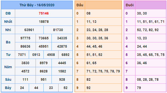Select Nhì prize number 63961
Screen dimensions: 167x93
[29, 30]
